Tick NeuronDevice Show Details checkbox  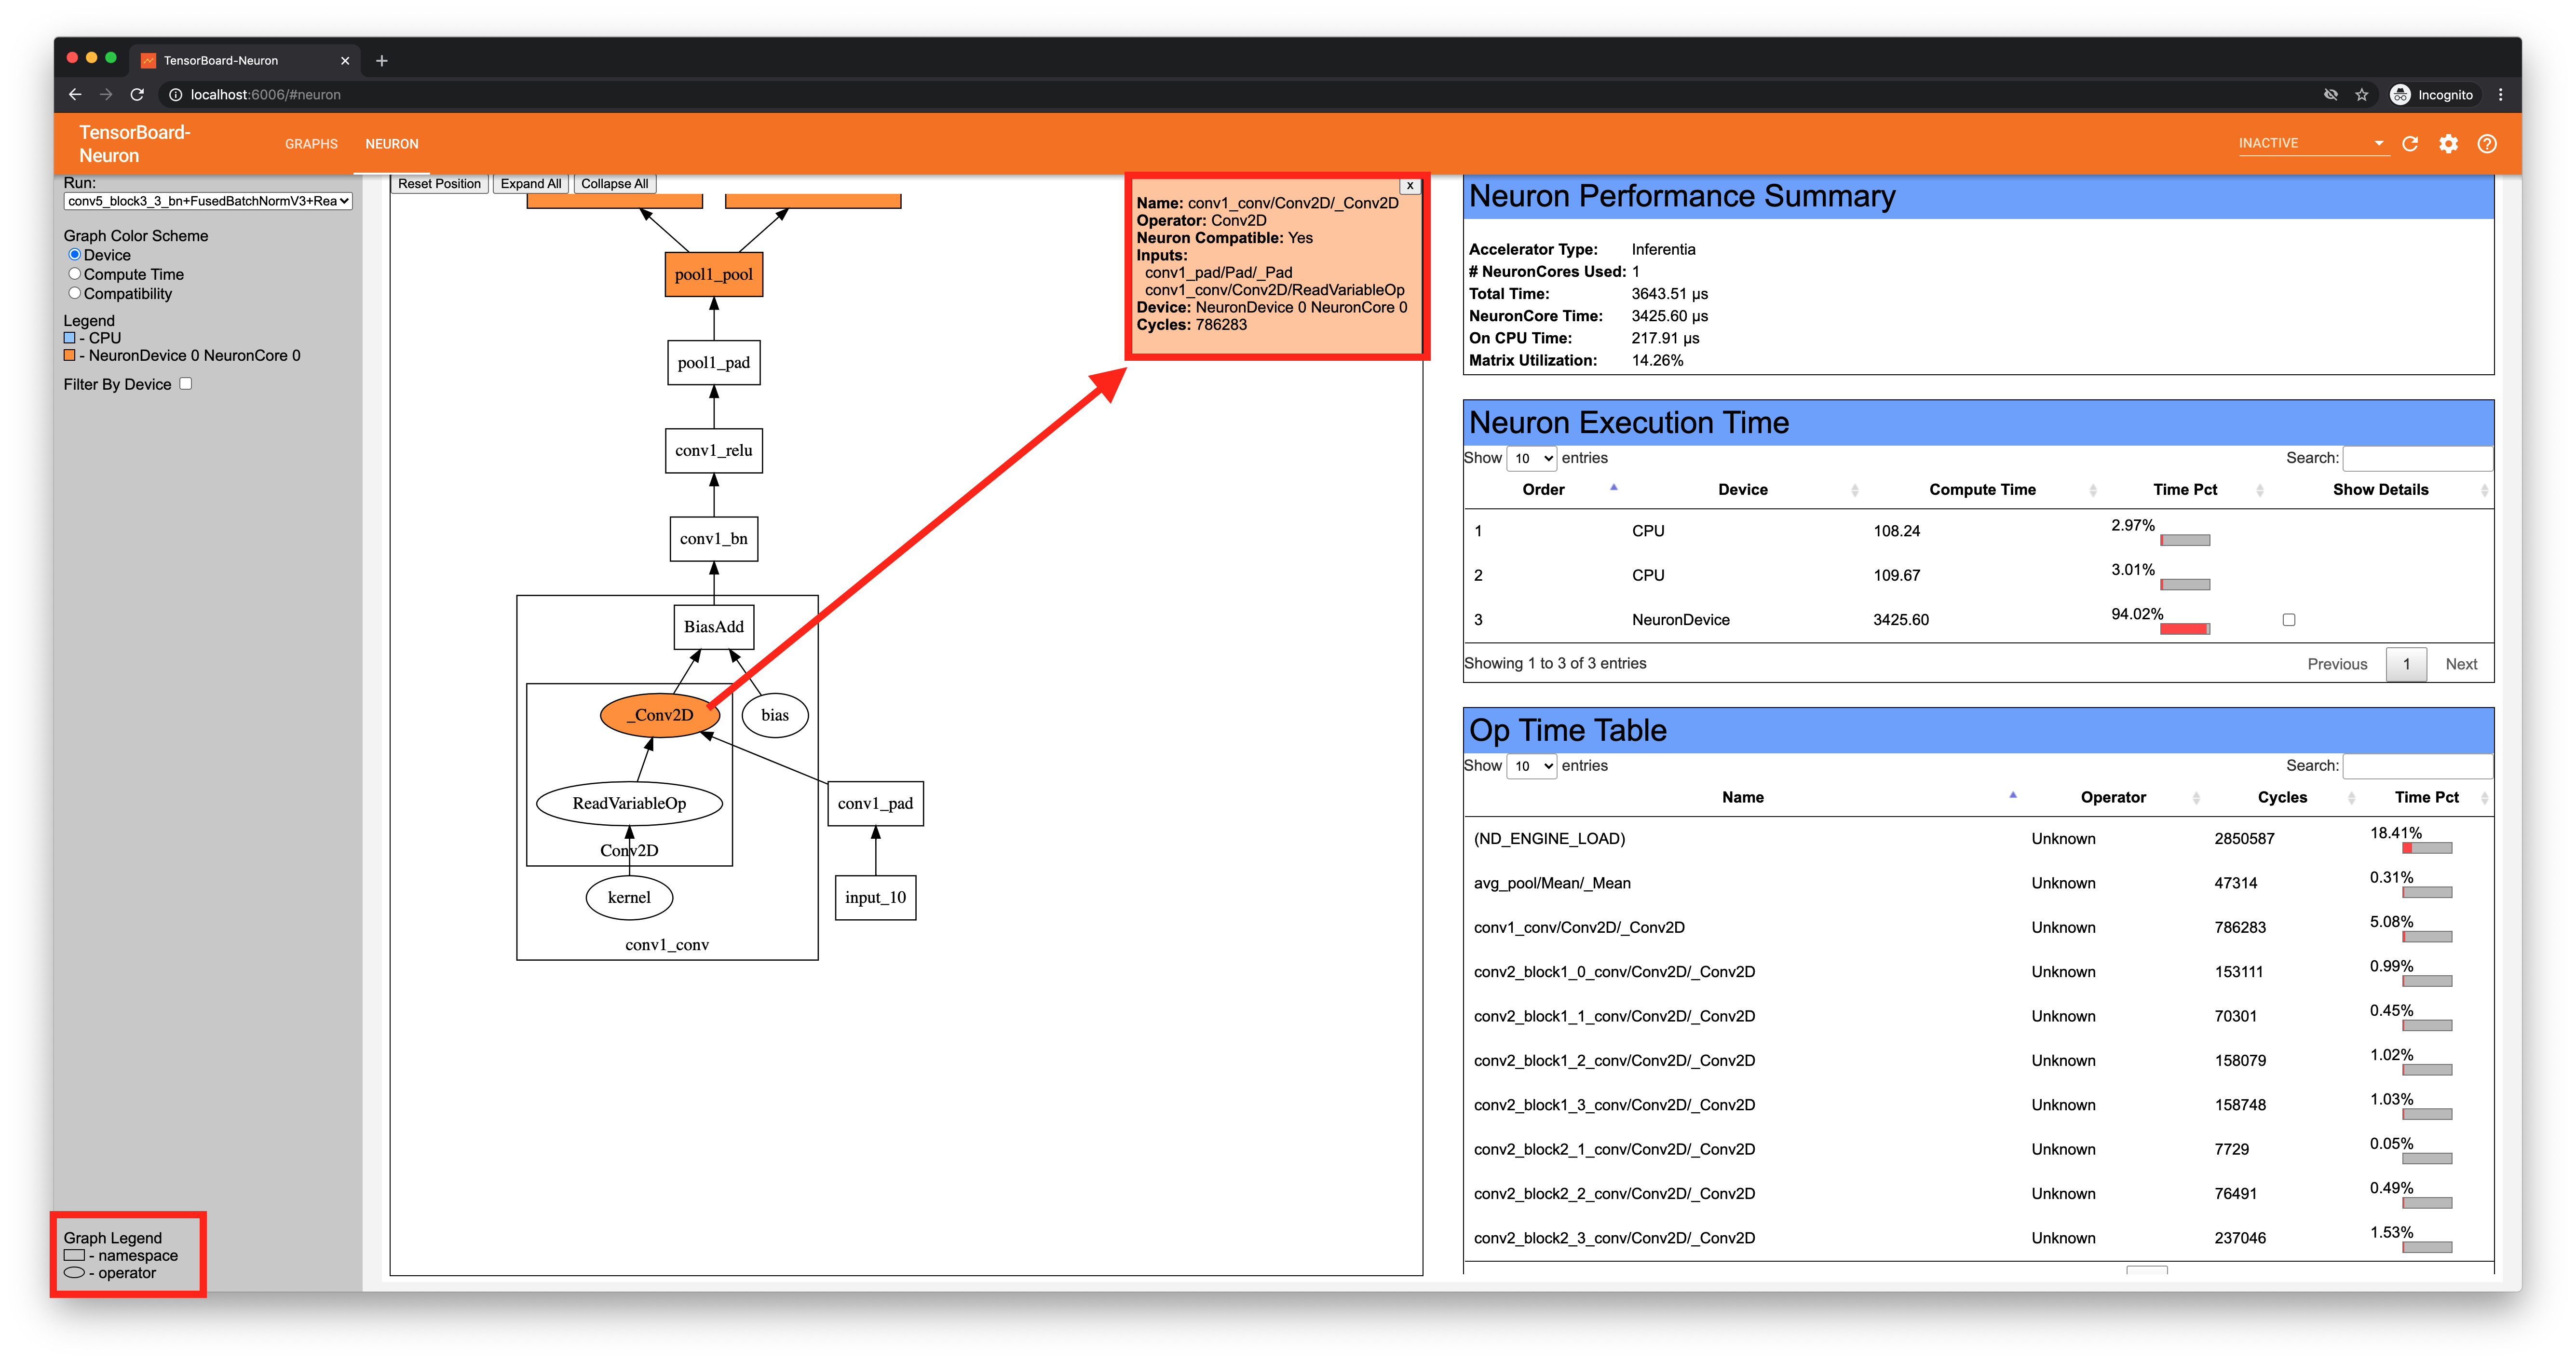(2289, 620)
